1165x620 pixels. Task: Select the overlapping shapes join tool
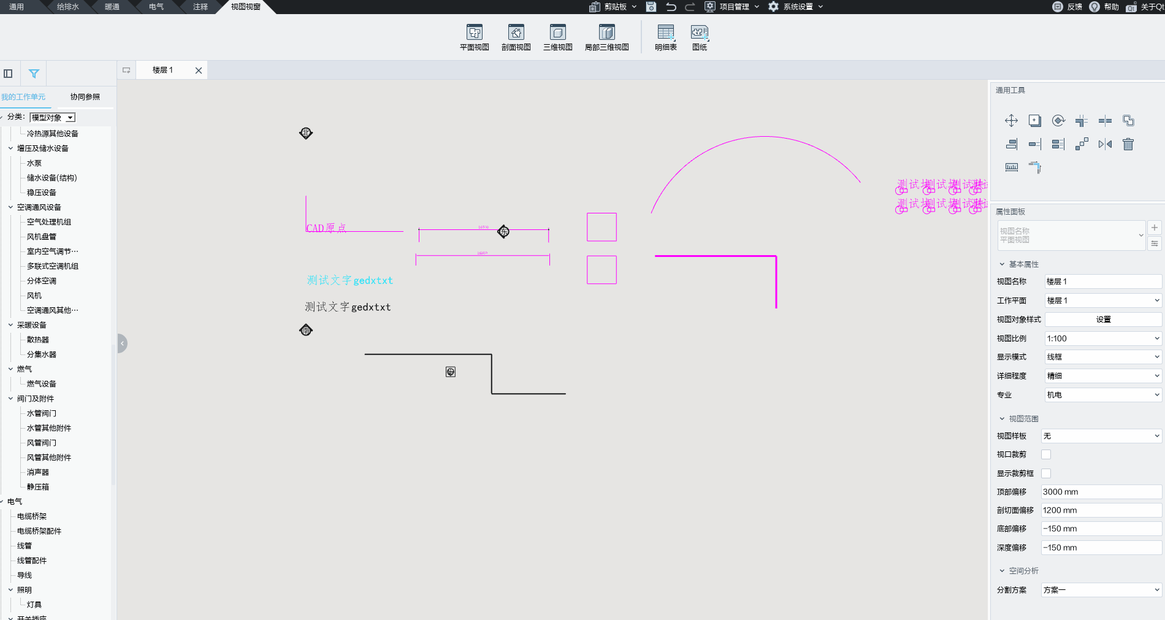point(1128,121)
